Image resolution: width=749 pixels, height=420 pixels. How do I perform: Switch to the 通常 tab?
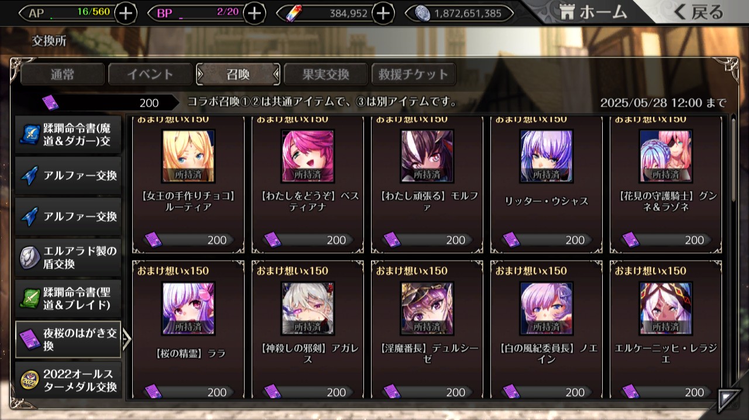pos(63,74)
